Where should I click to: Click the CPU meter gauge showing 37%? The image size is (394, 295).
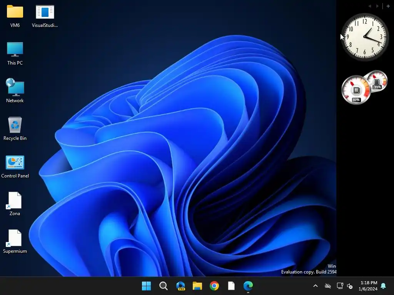pyautogui.click(x=356, y=90)
